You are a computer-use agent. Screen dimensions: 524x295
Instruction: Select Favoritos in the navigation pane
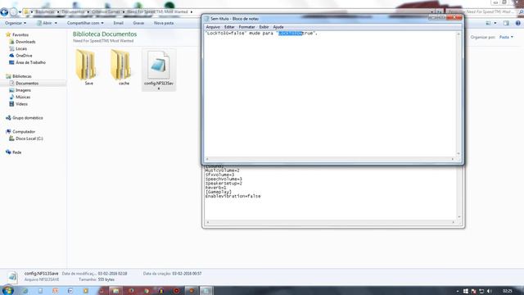tap(20, 34)
